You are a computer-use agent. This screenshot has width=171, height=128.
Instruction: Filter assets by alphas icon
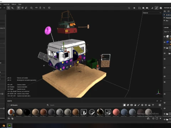pos(142,105)
